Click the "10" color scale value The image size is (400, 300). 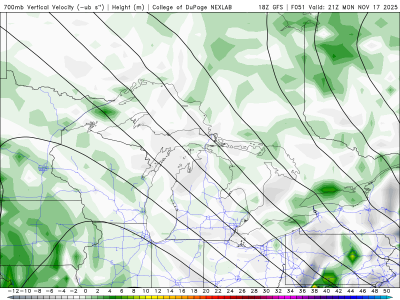(x=145, y=291)
